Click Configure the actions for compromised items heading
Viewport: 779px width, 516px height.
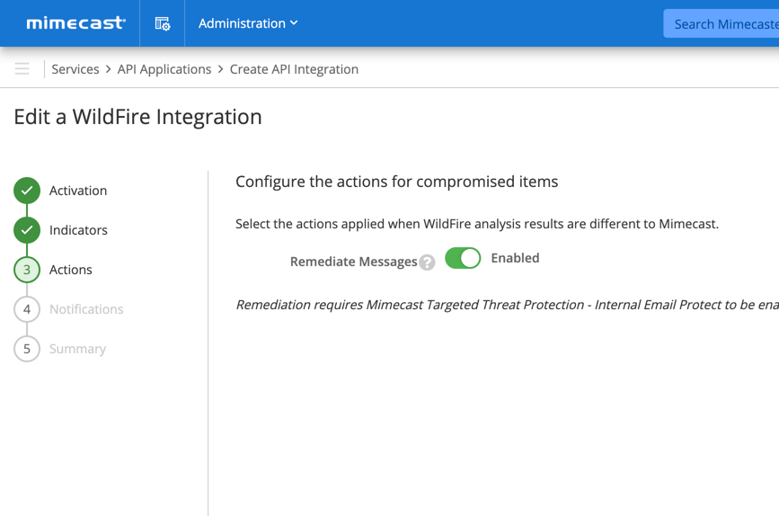[397, 182]
